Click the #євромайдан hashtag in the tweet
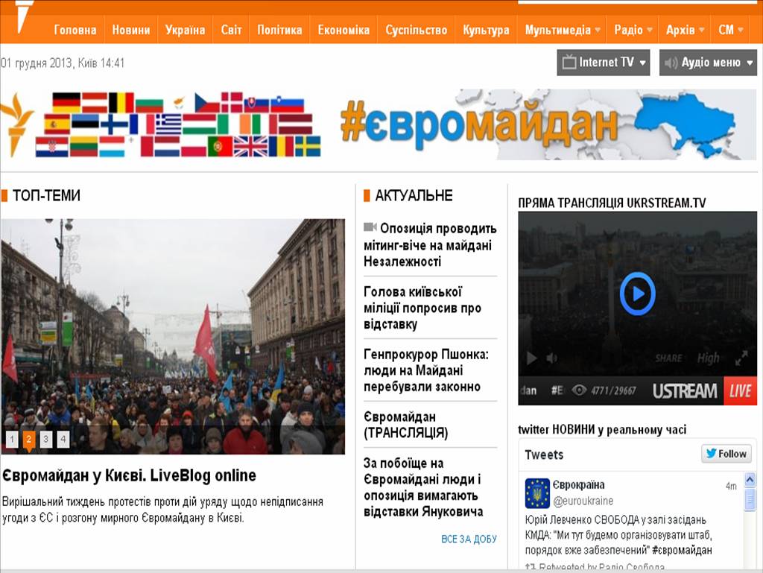 point(682,550)
